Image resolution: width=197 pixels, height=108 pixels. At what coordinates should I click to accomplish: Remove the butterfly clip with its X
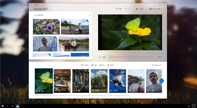click(51, 71)
